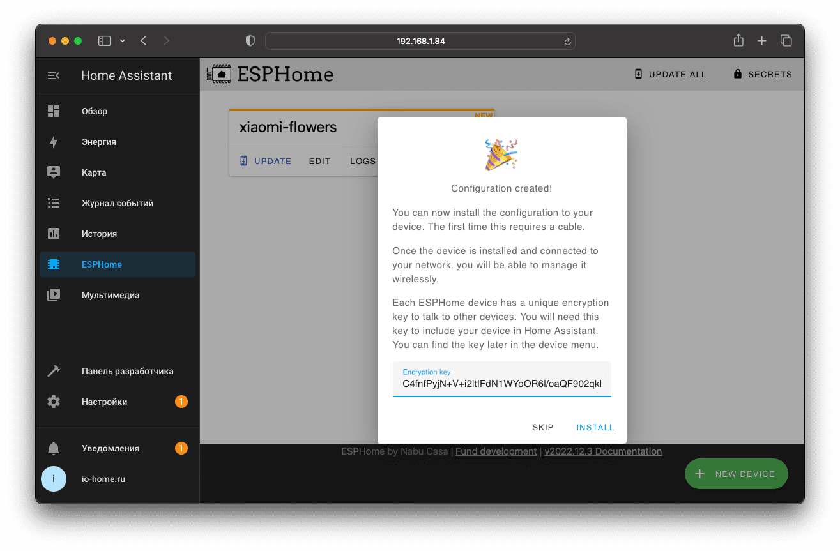Click UPDATE ALL in header
Viewport: 840px width, 551px height.
[670, 74]
